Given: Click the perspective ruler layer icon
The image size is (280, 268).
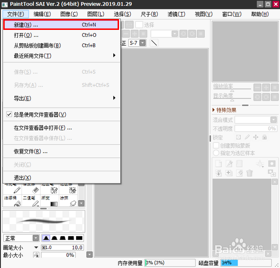Looking at the screenshot, I should [x=260, y=163].
